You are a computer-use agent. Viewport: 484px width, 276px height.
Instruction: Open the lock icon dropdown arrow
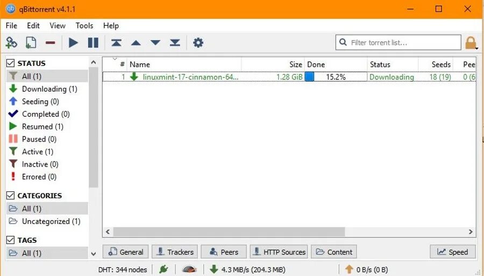pos(477,48)
